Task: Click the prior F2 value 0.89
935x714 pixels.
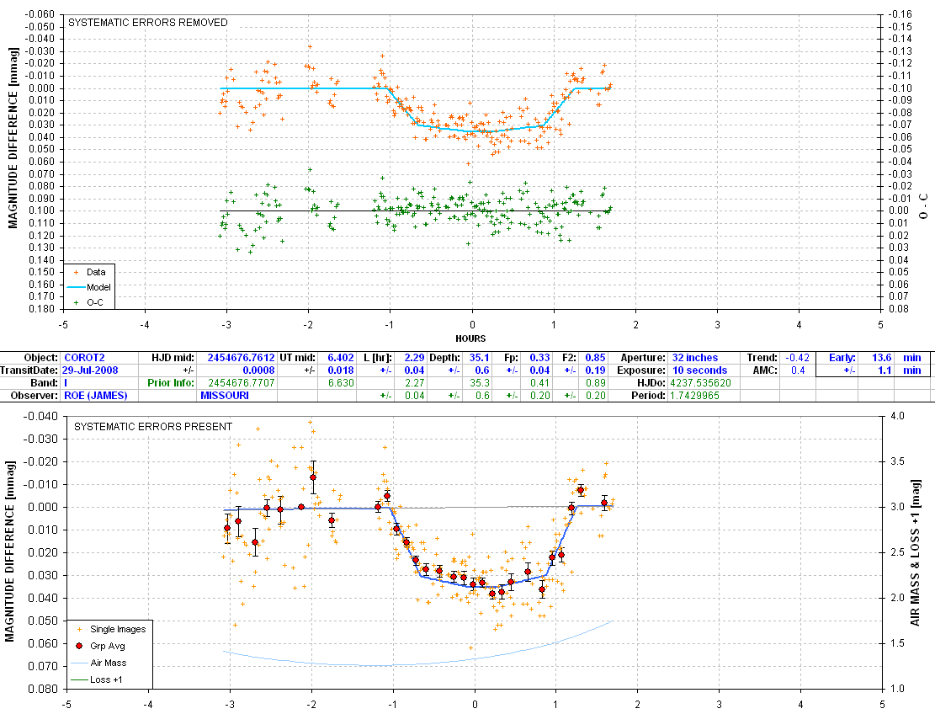Action: click(595, 383)
